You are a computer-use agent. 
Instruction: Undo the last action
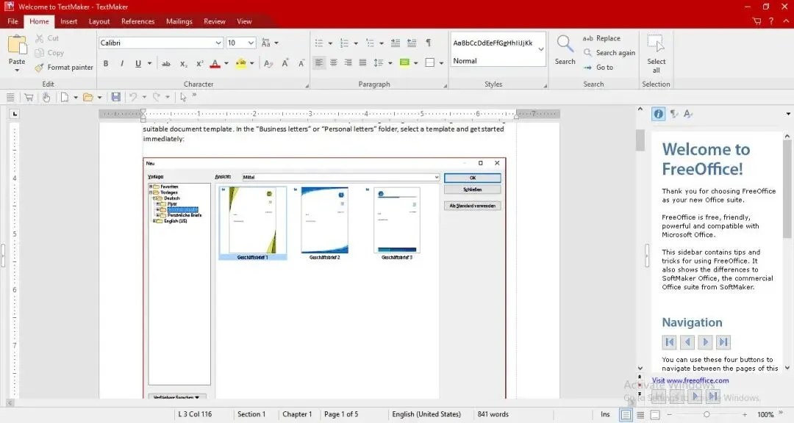point(133,97)
